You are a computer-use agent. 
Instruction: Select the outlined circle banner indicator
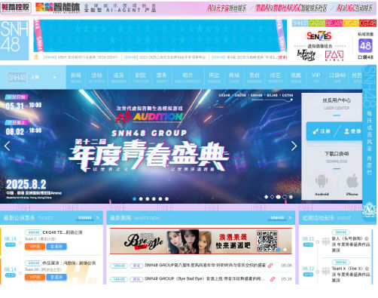[x=285, y=197]
